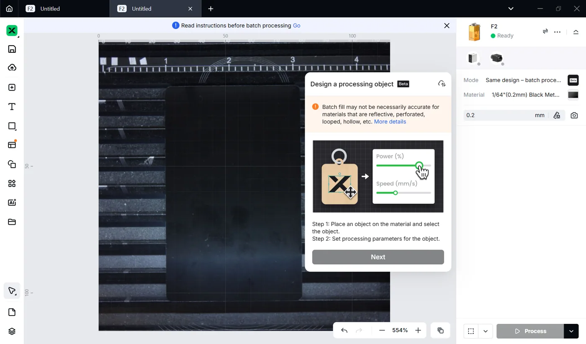586x344 pixels.
Task: Expand the Process dropdown arrow
Action: pos(571,331)
